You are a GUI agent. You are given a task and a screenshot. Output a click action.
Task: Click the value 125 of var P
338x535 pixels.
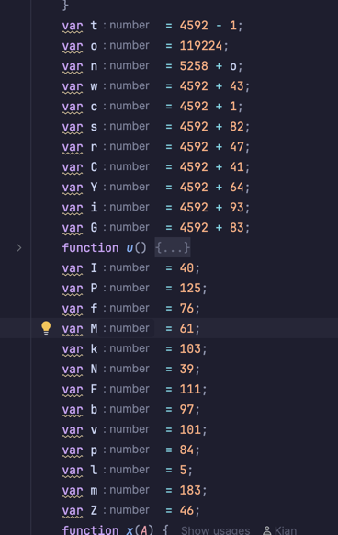click(x=190, y=289)
